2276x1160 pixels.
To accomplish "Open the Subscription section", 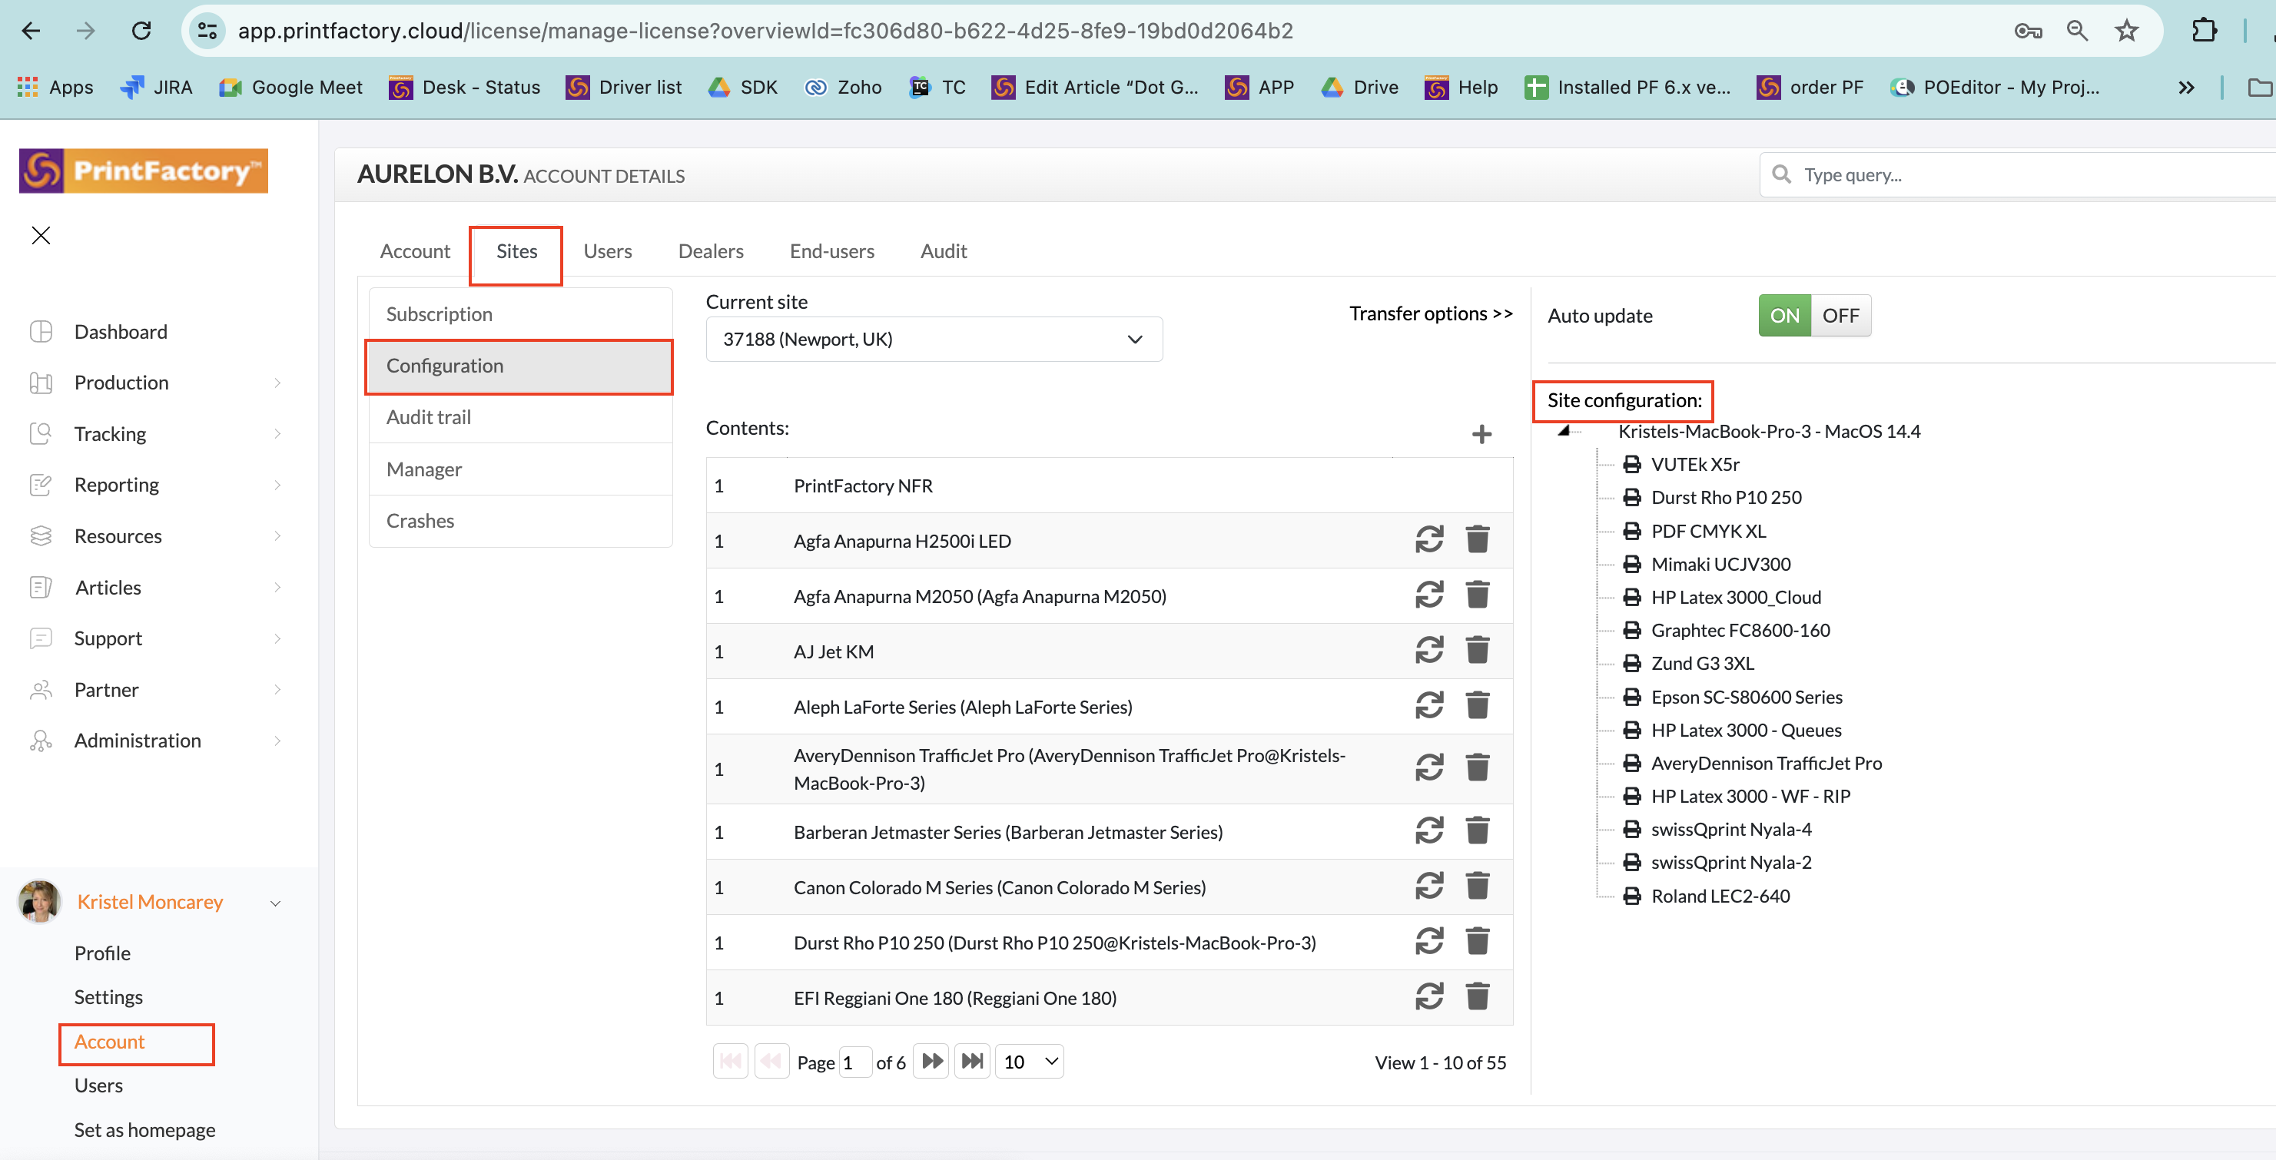I will (x=520, y=313).
